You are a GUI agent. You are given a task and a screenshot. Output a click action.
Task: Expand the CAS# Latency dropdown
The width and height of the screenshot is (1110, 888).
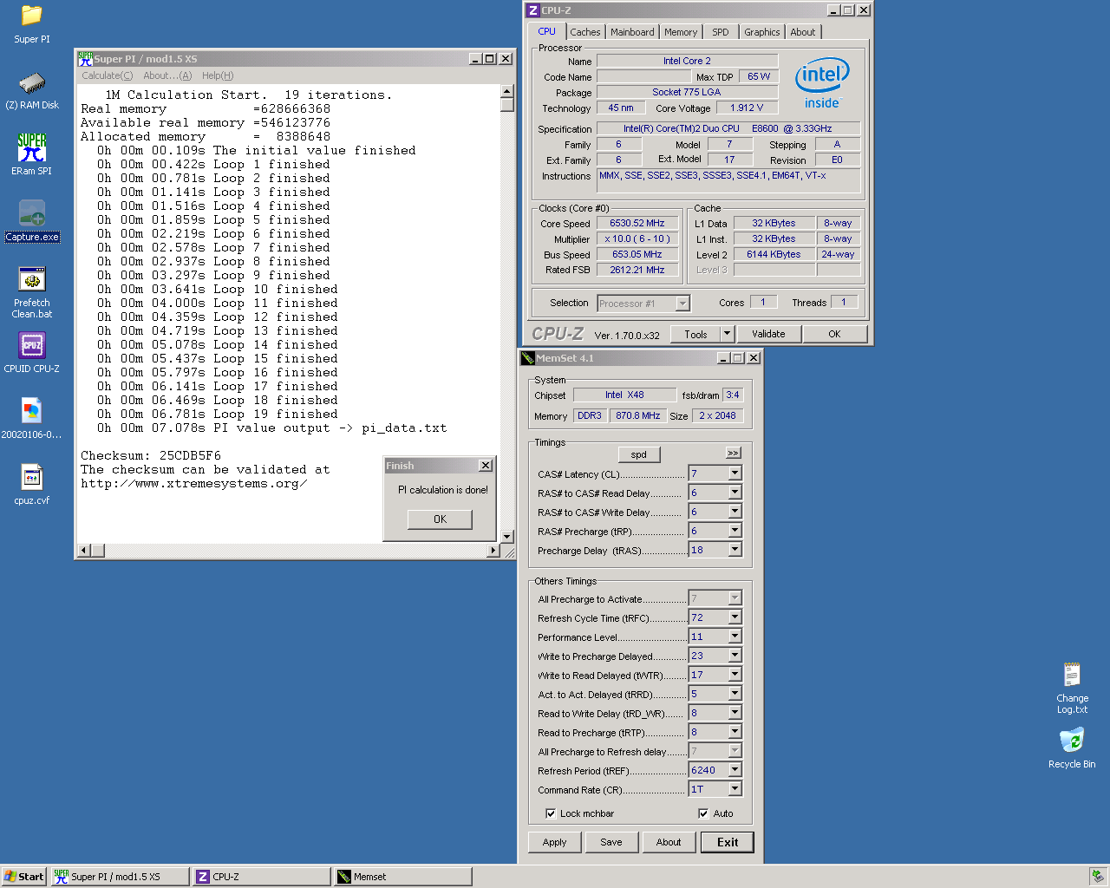tap(735, 473)
